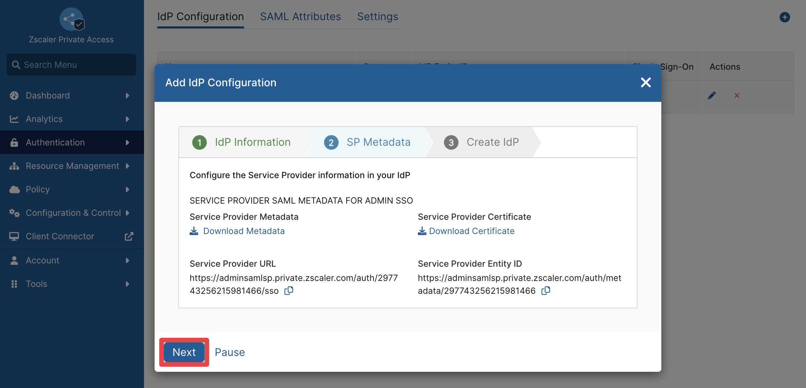The height and width of the screenshot is (388, 806).
Task: Focus the Search Menu field
Action: 71,65
